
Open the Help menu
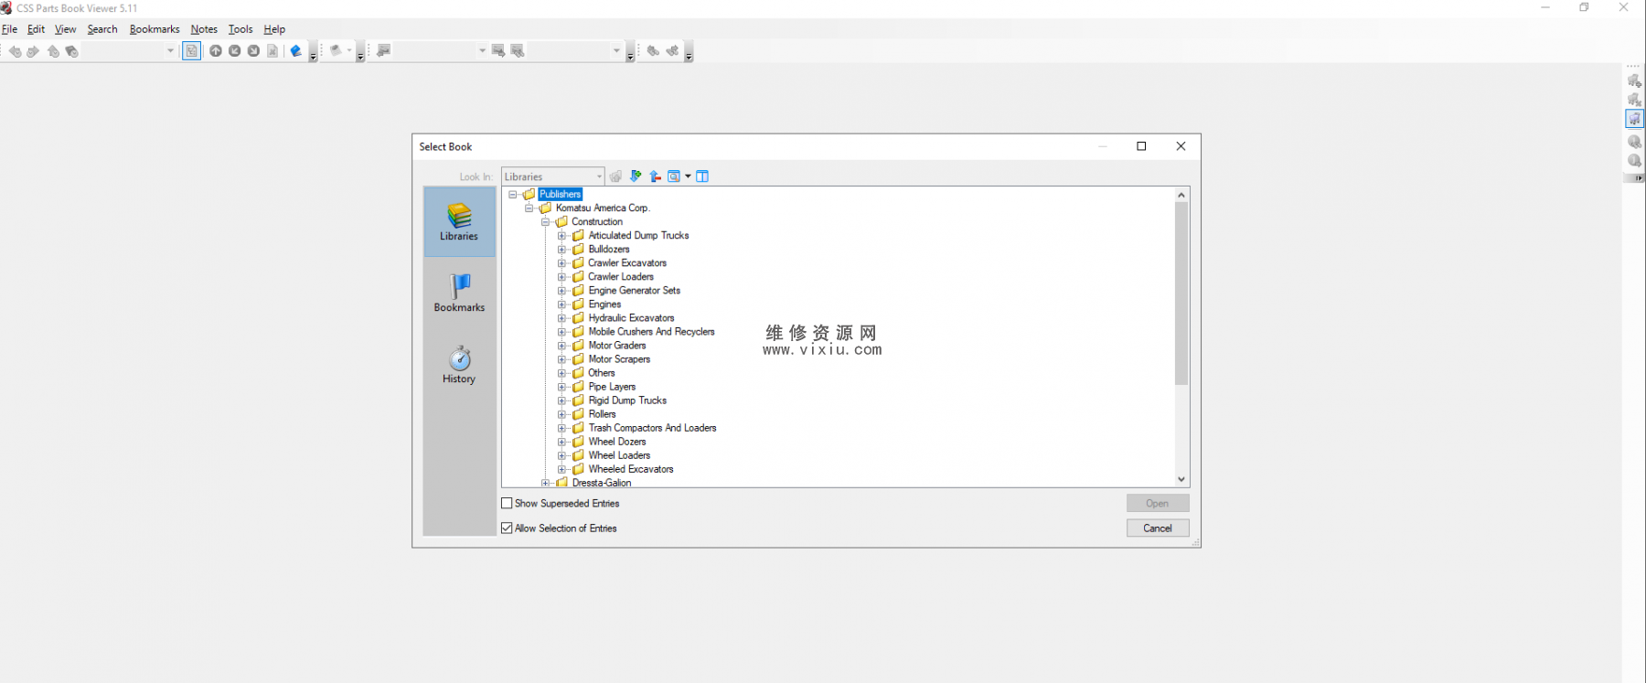coord(274,29)
